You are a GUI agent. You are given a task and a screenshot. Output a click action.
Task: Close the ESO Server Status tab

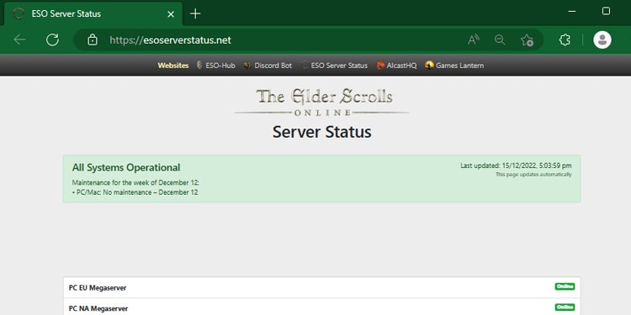point(171,14)
